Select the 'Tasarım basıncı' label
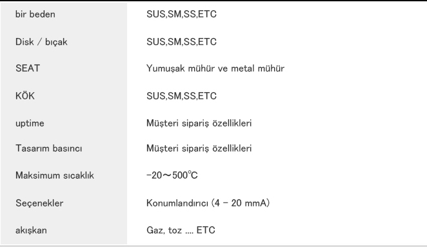Image resolution: width=427 pixels, height=247 pixels. click(x=48, y=148)
